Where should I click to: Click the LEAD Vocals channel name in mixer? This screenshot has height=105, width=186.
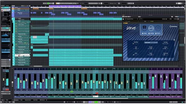[x=152, y=96]
